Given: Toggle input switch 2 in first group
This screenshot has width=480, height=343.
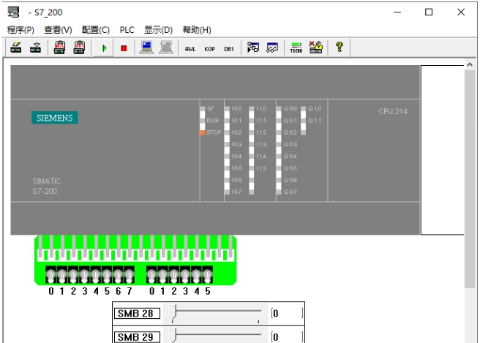Looking at the screenshot, I should point(73,275).
